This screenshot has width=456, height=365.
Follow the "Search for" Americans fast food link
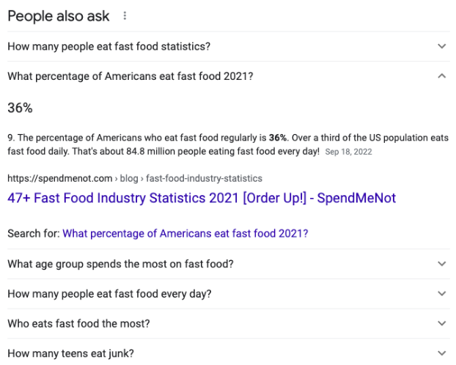click(185, 234)
